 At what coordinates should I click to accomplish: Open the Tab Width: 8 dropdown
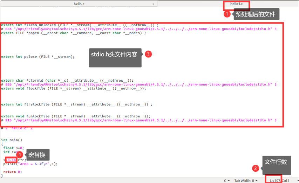point(246,181)
